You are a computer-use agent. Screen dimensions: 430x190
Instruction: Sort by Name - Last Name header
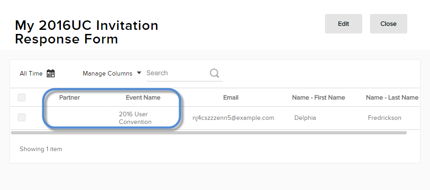pos(392,97)
